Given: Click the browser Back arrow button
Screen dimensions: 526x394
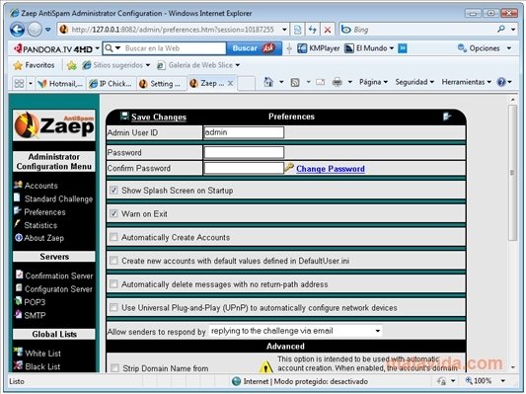Looking at the screenshot, I should click(x=18, y=30).
